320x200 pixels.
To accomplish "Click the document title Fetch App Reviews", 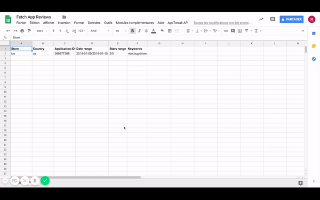I will tap(34, 17).
